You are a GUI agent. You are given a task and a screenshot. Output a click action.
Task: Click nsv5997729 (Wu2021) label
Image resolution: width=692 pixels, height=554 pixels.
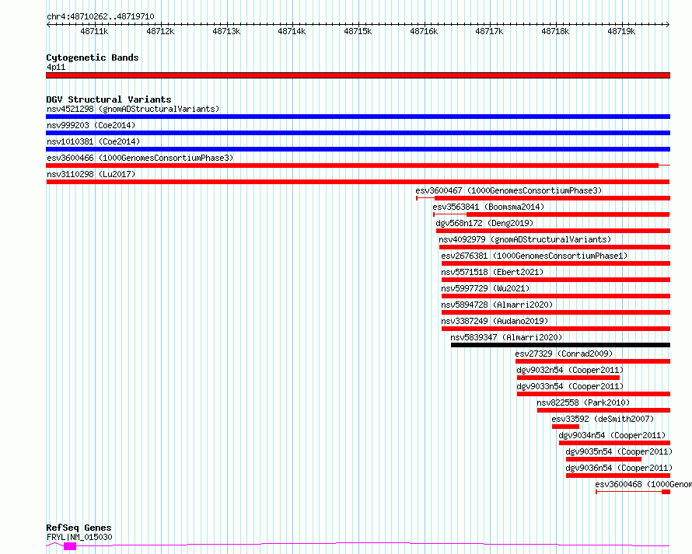pyautogui.click(x=485, y=288)
